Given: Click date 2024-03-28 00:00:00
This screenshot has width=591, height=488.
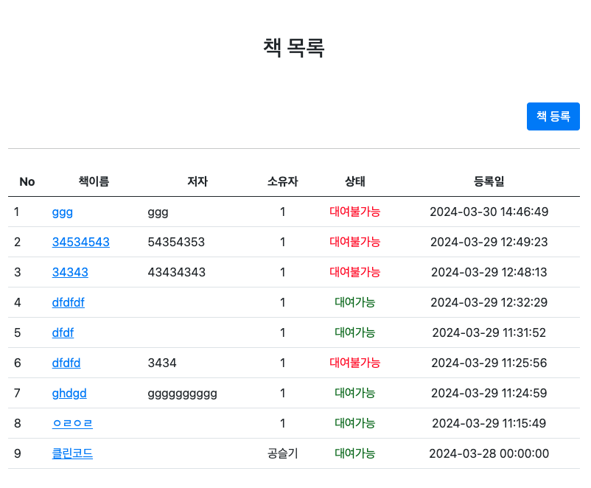Looking at the screenshot, I should point(489,453).
